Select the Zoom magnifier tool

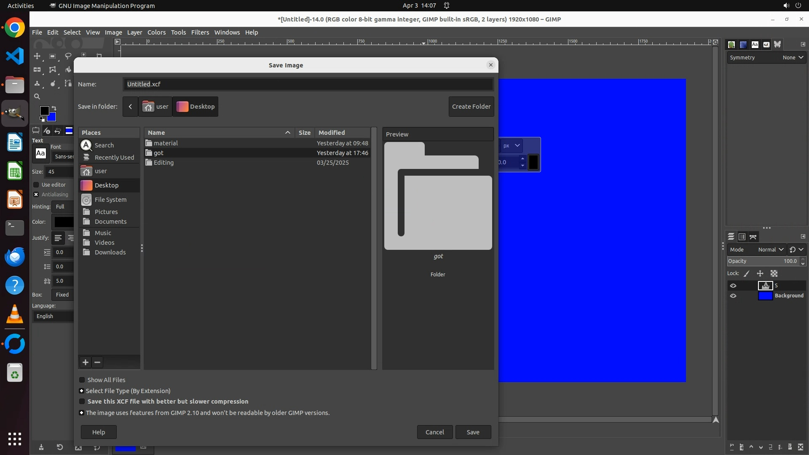coord(37,96)
